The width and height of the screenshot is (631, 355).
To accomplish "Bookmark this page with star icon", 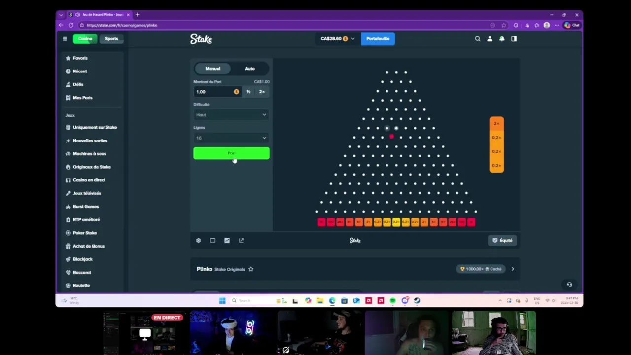I will pos(504,25).
